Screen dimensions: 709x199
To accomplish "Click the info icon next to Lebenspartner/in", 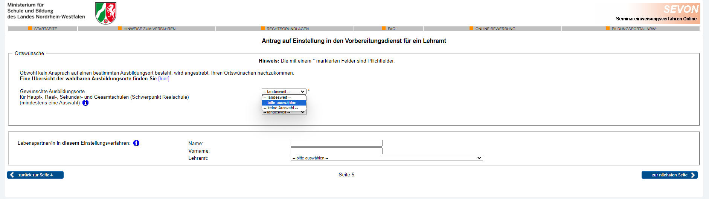I will coord(136,143).
